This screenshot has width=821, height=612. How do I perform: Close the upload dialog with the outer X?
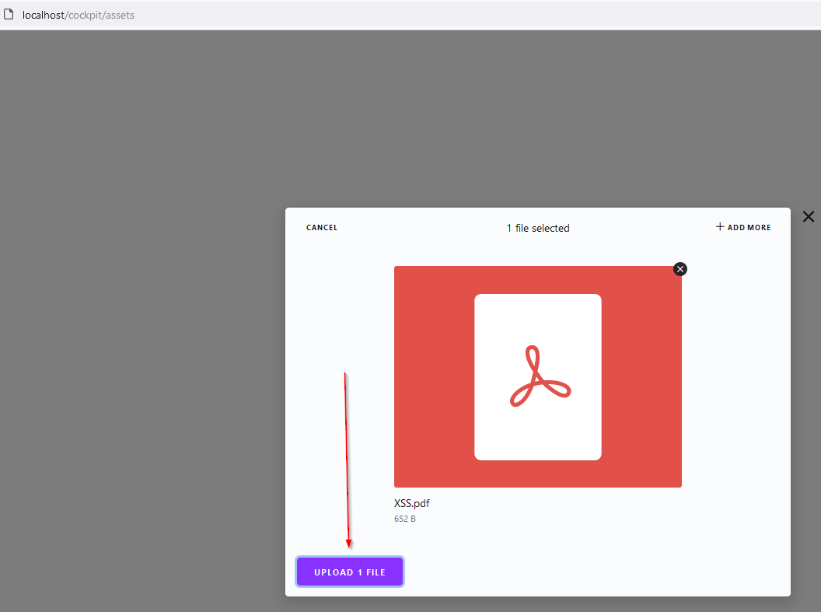point(809,217)
